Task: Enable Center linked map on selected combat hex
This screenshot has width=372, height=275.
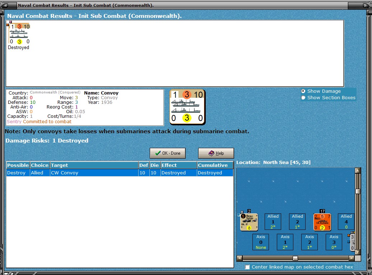Action: (247, 267)
